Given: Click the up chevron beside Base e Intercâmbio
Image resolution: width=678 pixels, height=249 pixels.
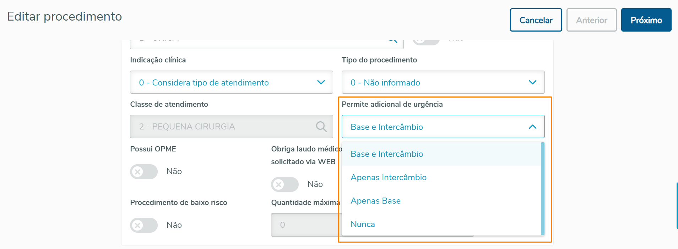Looking at the screenshot, I should pyautogui.click(x=532, y=127).
